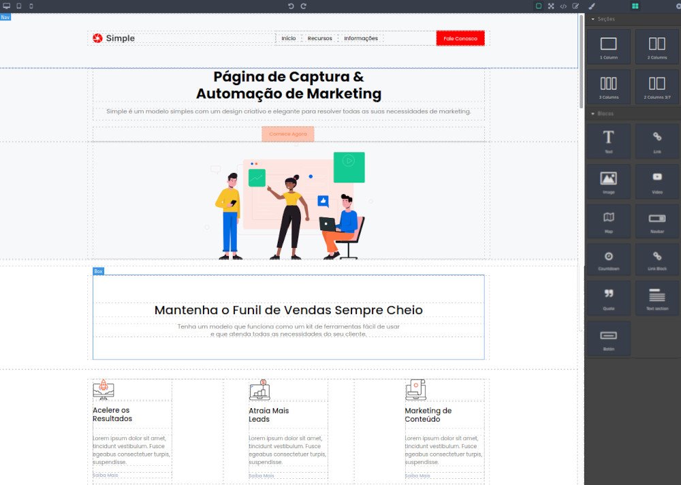Toggle fullscreen editor mode

550,6
